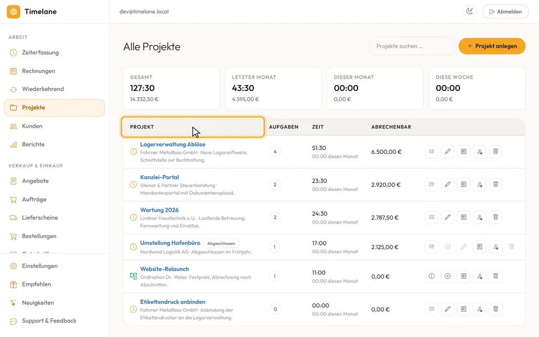Manage user access for Kanzlei-Portal

coord(479,184)
